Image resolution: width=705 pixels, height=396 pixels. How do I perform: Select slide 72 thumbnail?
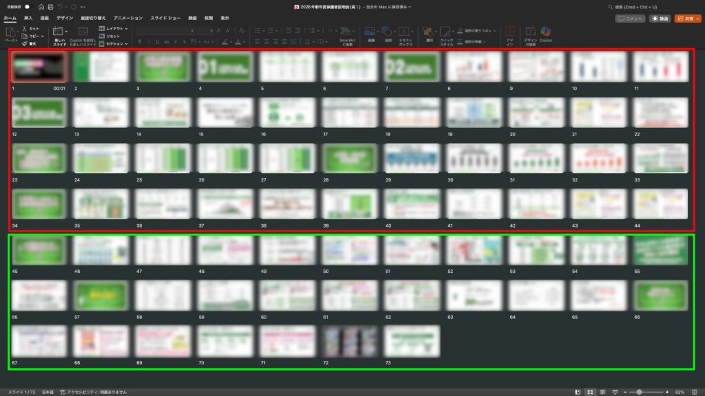point(350,340)
